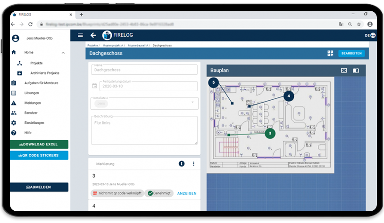384x223 pixels.
Task: Open Aufgaben für Monteure
Action: point(41,83)
